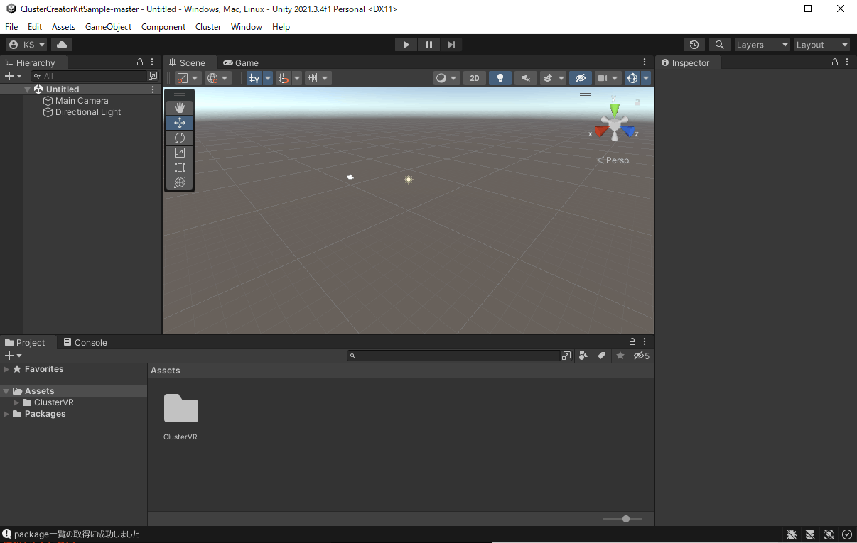Click search by type icon in Project
This screenshot has height=543, width=857.
(x=583, y=356)
